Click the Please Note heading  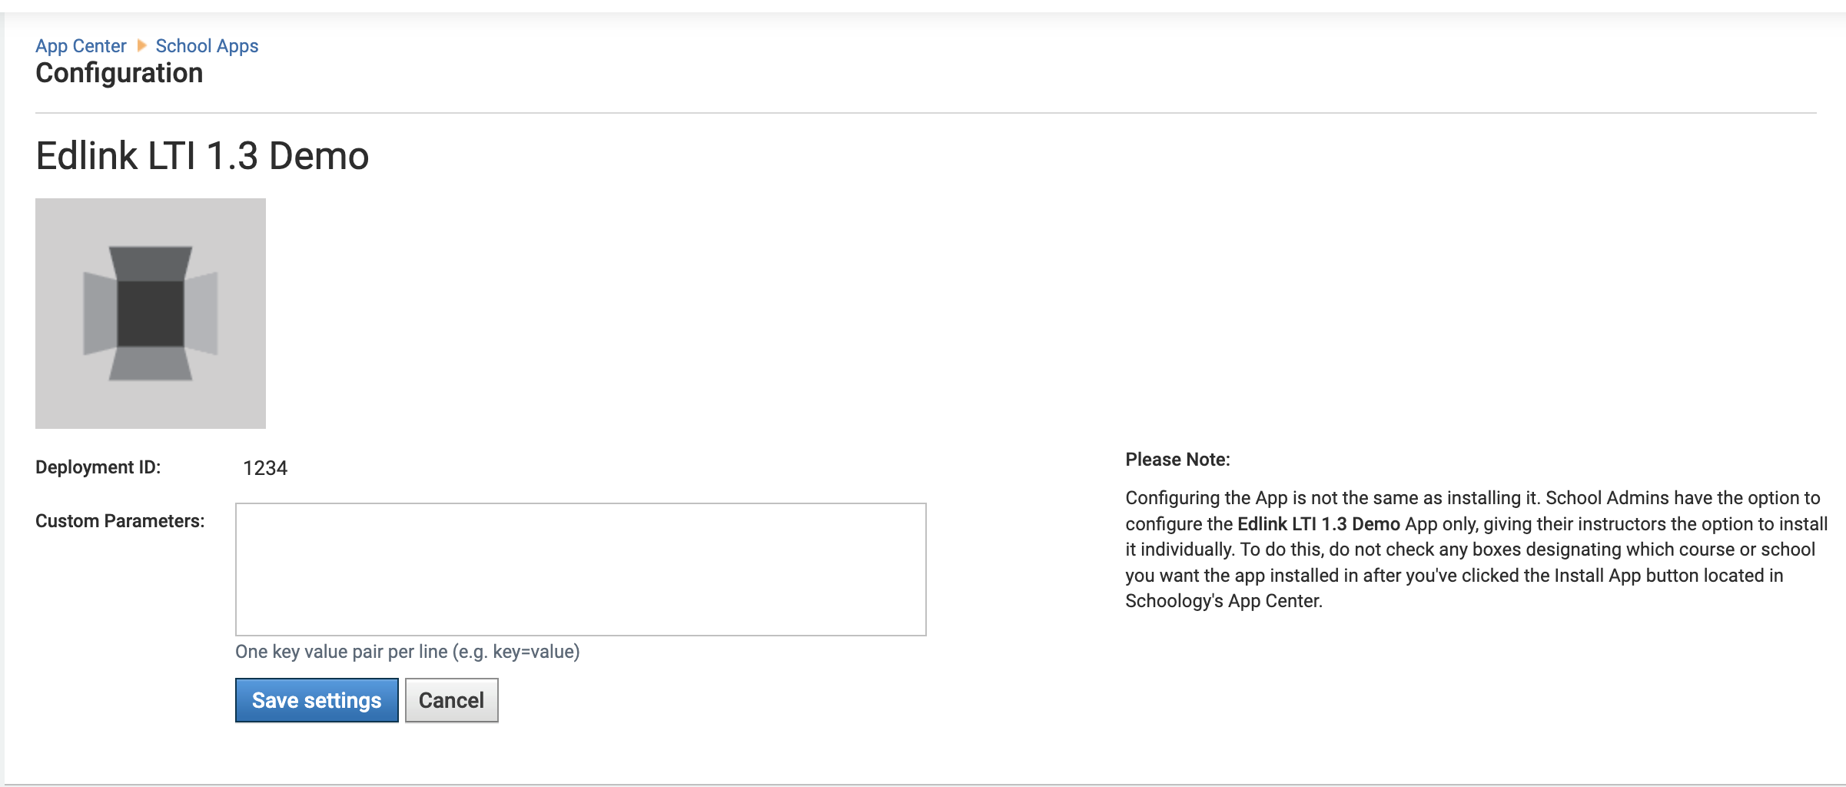1177,459
